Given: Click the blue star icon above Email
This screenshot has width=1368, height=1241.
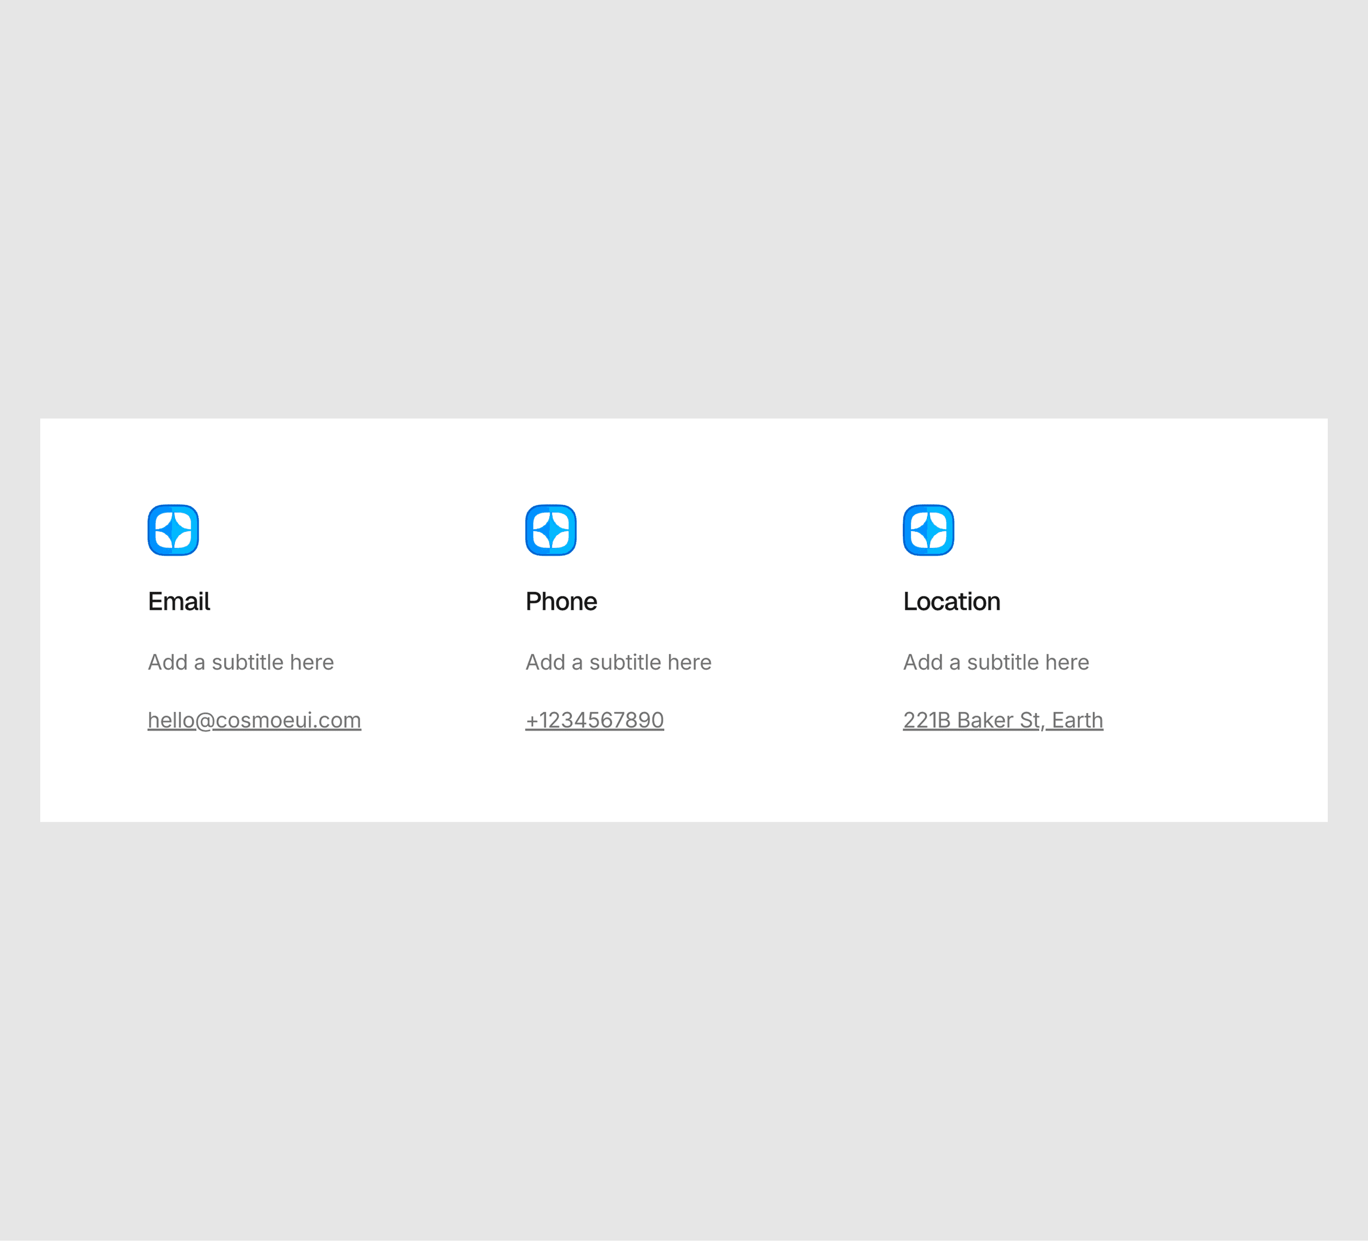Looking at the screenshot, I should [173, 530].
